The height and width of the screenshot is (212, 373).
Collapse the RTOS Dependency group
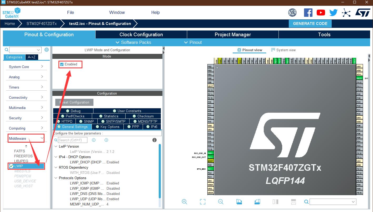(56, 167)
